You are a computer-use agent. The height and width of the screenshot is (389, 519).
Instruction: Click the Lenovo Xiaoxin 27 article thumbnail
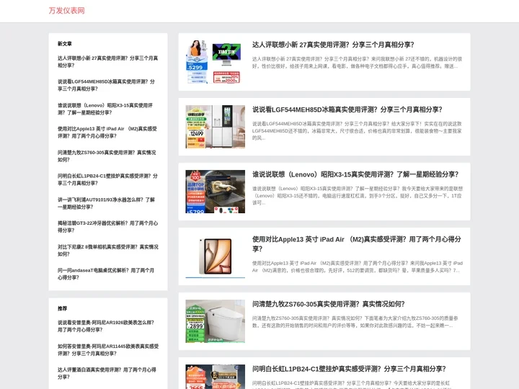[215, 62]
